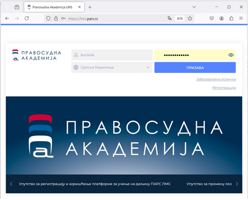Click the password input field
Viewport: 248px width, 200px height.
click(x=195, y=55)
